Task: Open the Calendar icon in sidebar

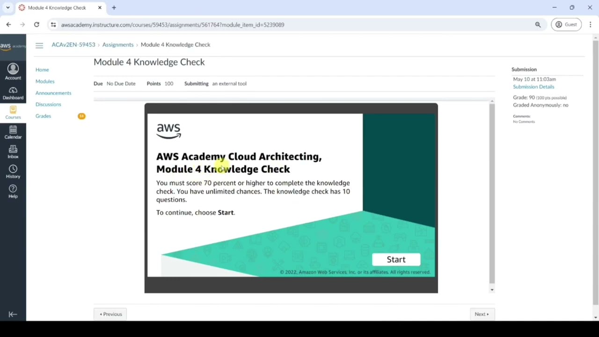Action: click(x=13, y=132)
